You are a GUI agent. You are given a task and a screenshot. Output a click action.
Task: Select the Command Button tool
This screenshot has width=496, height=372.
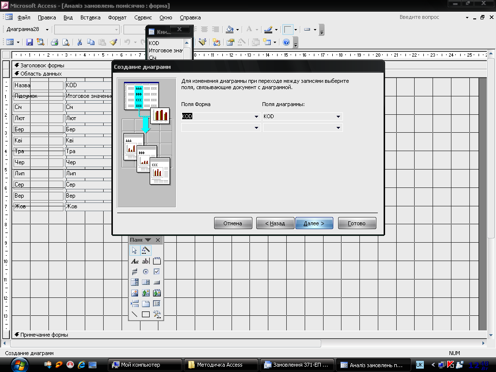(x=157, y=282)
